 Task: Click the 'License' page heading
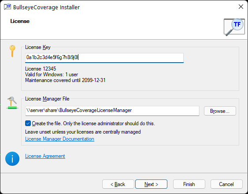pos(20,21)
